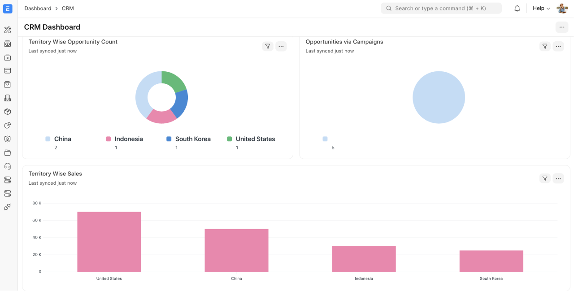Open the building Organization icon in sidebar
Viewport: 574px width, 291px height.
point(7,98)
